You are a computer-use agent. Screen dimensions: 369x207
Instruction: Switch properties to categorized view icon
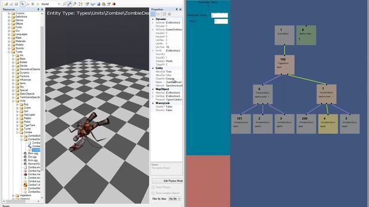(153, 14)
